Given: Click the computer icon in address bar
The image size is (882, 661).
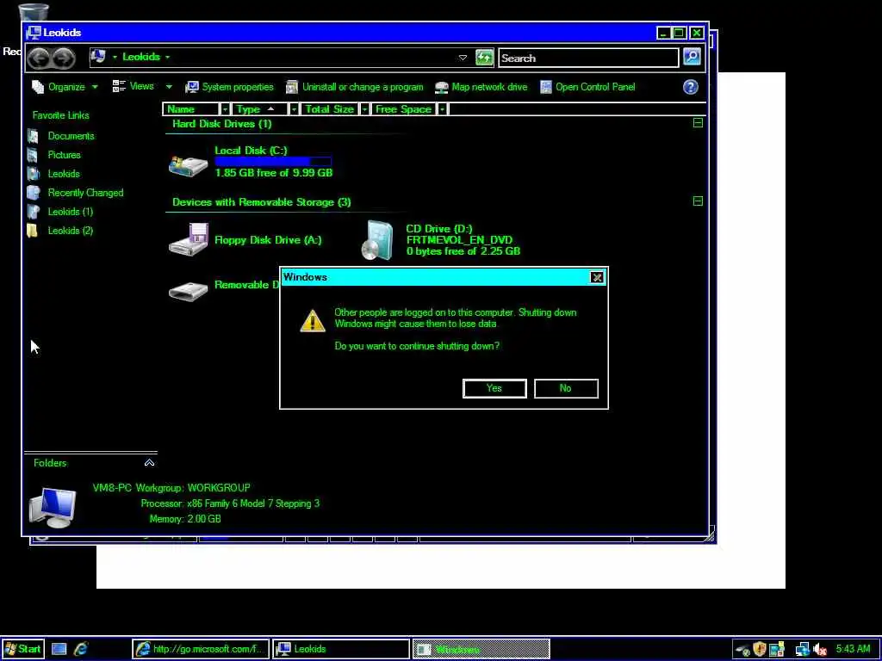Looking at the screenshot, I should click(x=98, y=57).
